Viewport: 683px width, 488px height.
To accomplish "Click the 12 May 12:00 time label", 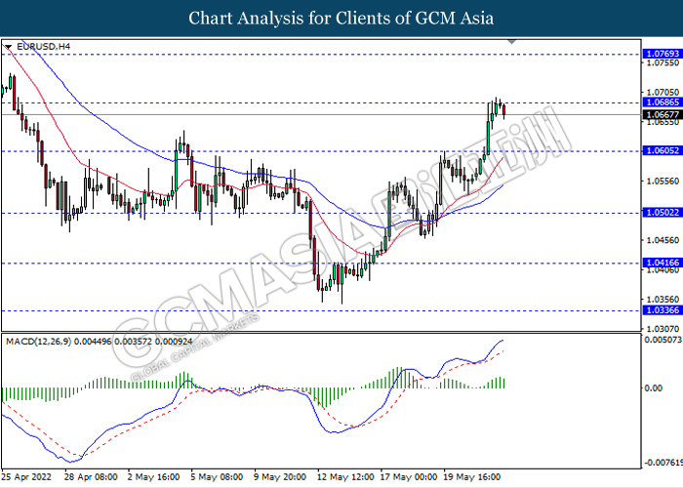I will point(345,477).
